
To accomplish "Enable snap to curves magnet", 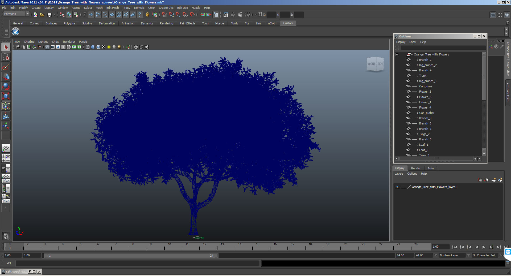I will click(171, 15).
